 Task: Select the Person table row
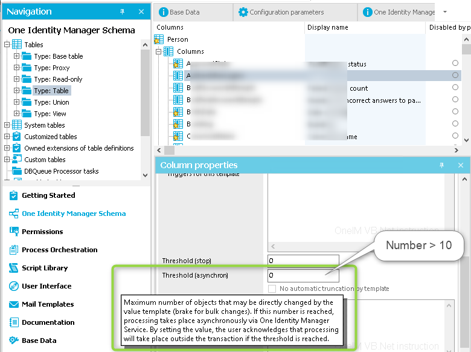pyautogui.click(x=178, y=39)
